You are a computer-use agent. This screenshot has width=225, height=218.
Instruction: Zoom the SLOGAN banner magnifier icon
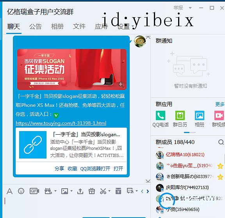click(121, 85)
